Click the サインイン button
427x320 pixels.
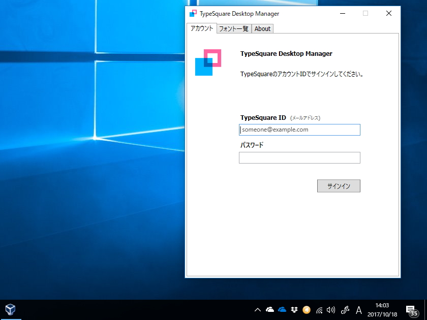[339, 186]
